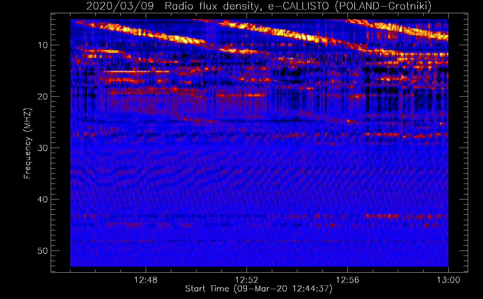Click the plot title e-CALLISTO (POLAND-Grotniki)
483x299 pixels.
(x=350, y=6)
